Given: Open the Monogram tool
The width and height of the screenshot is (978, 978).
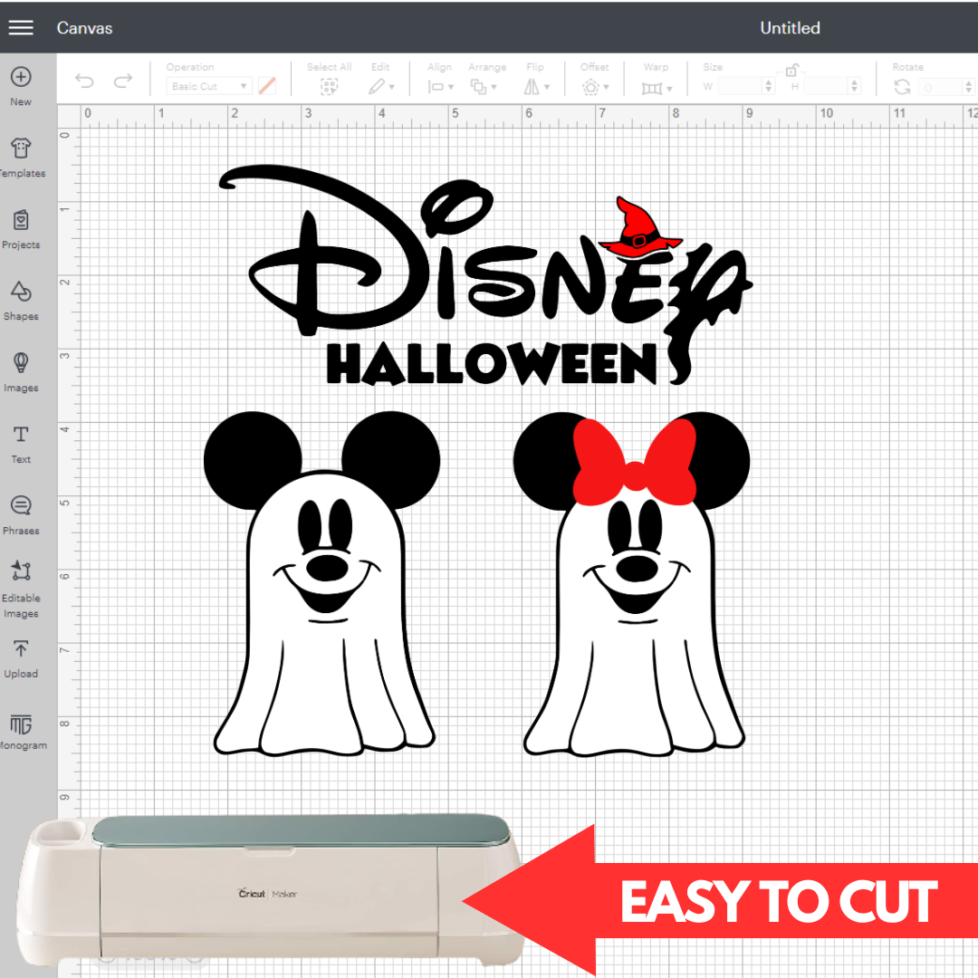Looking at the screenshot, I should click(21, 731).
